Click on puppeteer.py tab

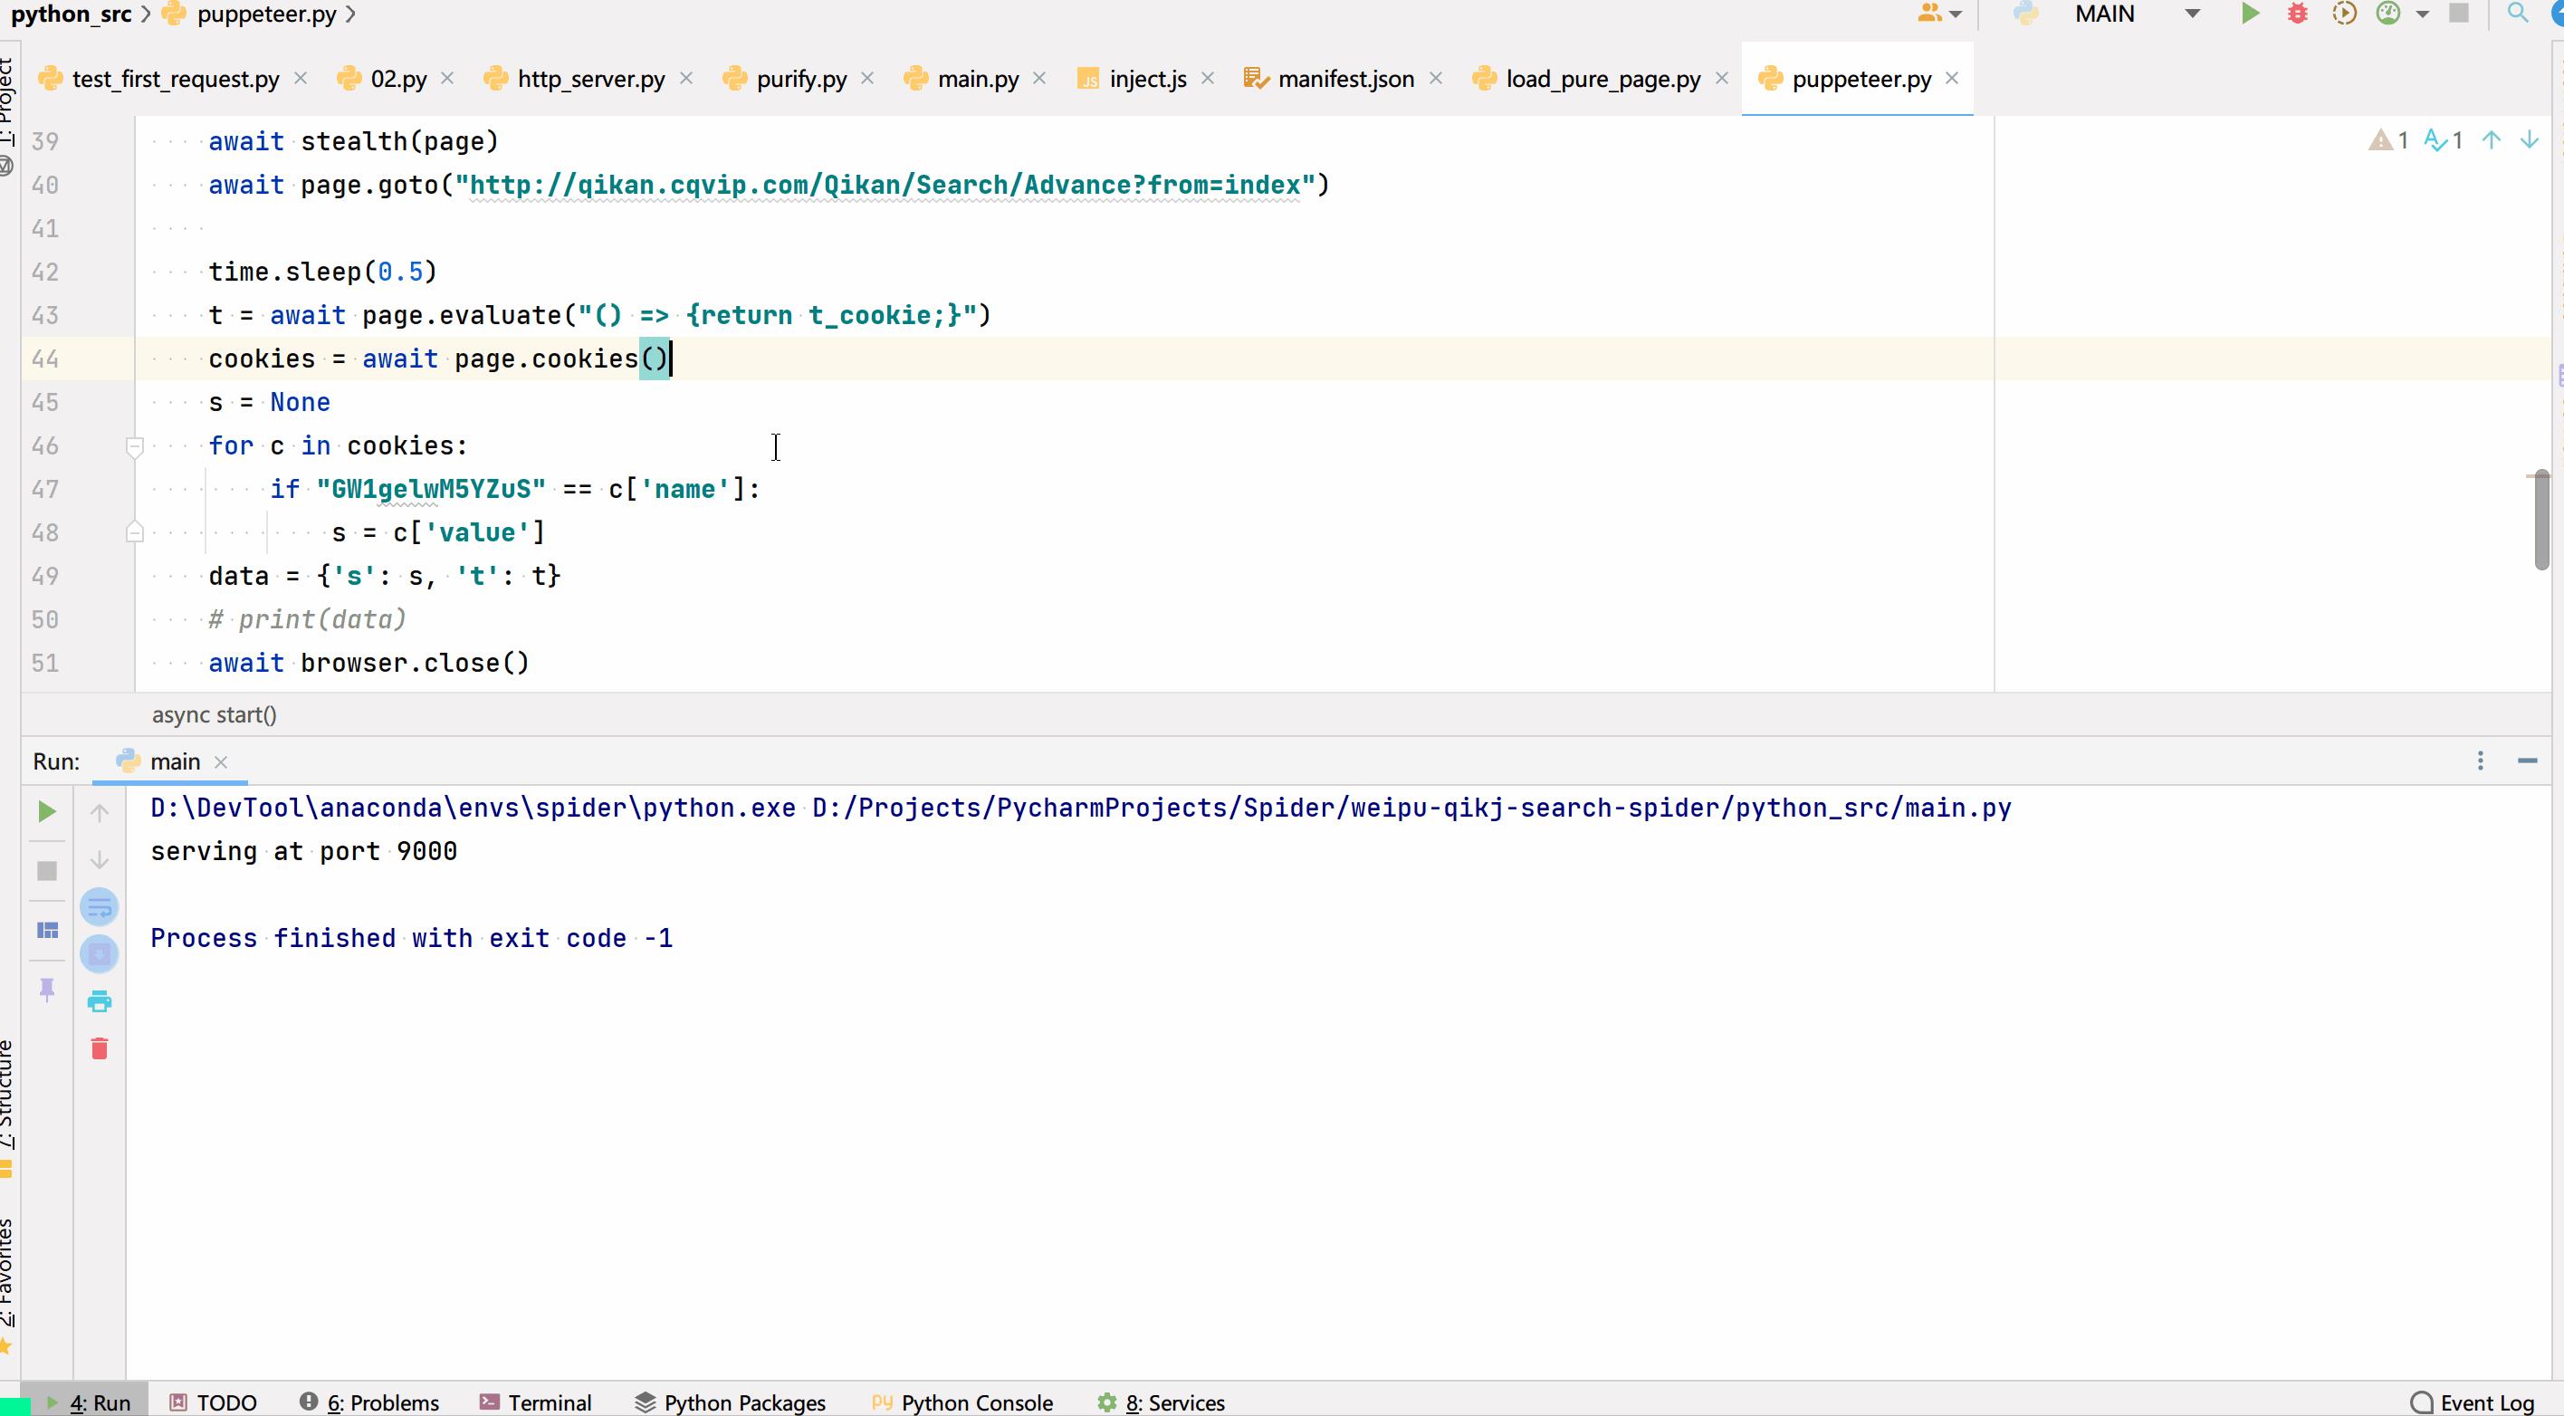[x=1858, y=79]
